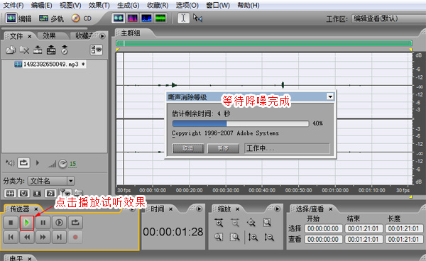This screenshot has height=261, width=426.
Task: Click the import file icon in Files panel
Action: pos(11,50)
